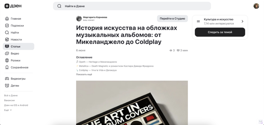Image resolution: width=264 pixels, height=125 pixels.
Task: Open Культура и искусство topic chevron
Action: coord(242,21)
